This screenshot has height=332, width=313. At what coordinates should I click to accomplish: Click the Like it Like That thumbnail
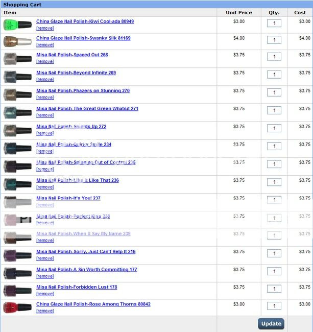[x=17, y=184]
